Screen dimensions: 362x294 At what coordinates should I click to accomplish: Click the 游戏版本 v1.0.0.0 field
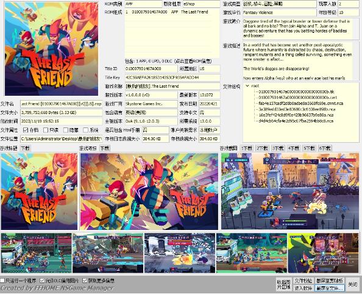(x=151, y=95)
